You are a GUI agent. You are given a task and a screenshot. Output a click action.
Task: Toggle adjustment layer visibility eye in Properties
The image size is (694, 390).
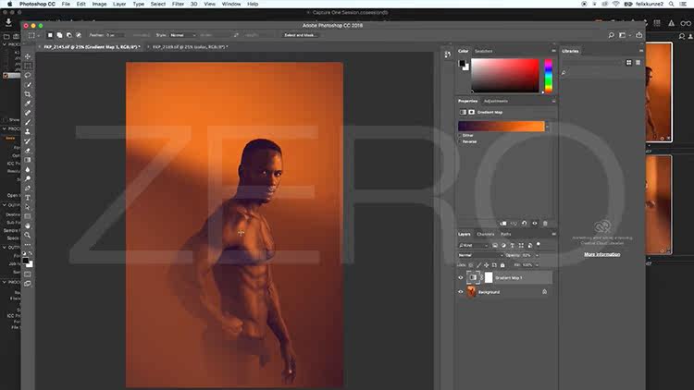535,224
